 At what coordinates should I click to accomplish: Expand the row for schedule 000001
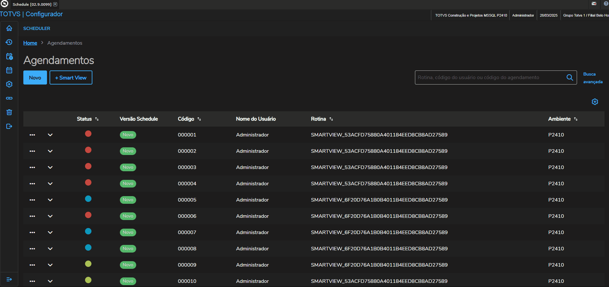coord(50,135)
